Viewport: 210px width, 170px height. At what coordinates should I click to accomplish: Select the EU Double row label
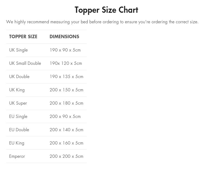[x=19, y=130]
